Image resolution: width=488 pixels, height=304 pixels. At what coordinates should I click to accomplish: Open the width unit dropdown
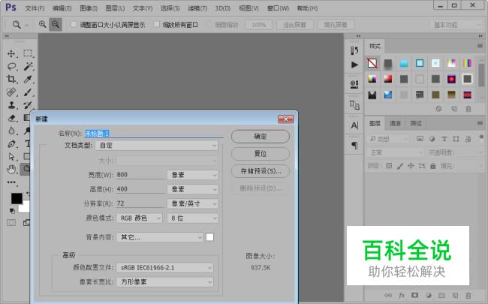point(193,175)
